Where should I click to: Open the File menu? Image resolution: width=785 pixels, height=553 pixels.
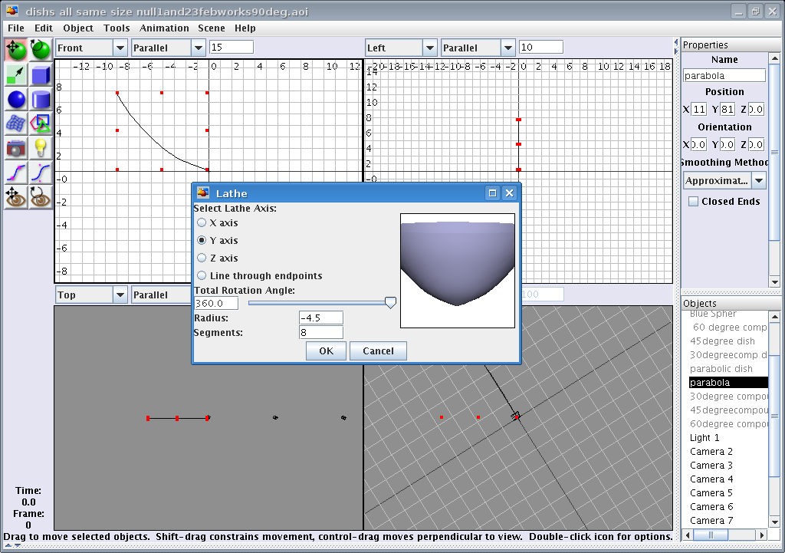(x=16, y=28)
